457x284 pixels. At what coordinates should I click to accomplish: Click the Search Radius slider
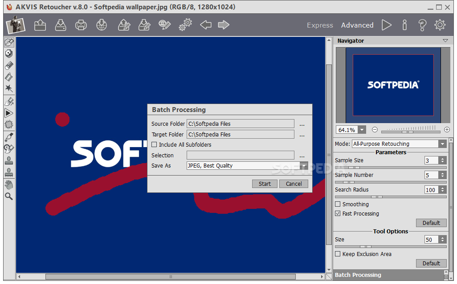click(391, 197)
